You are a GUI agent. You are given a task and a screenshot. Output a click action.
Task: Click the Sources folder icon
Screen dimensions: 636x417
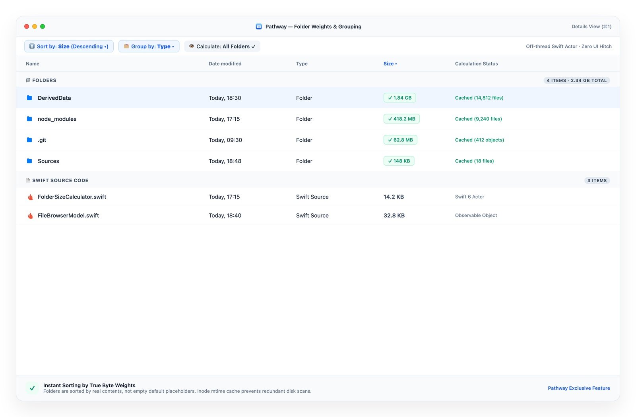click(x=29, y=161)
